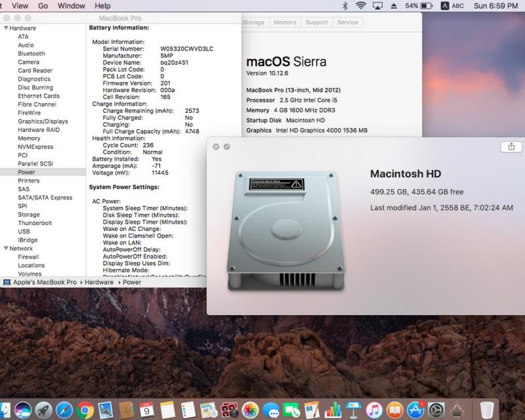Open iTunes from the dock

pos(374,410)
